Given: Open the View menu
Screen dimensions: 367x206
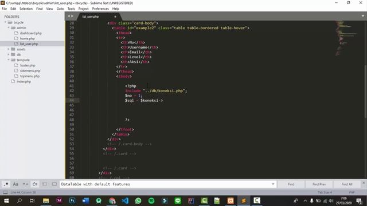Looking at the screenshot, I should coord(50,9).
